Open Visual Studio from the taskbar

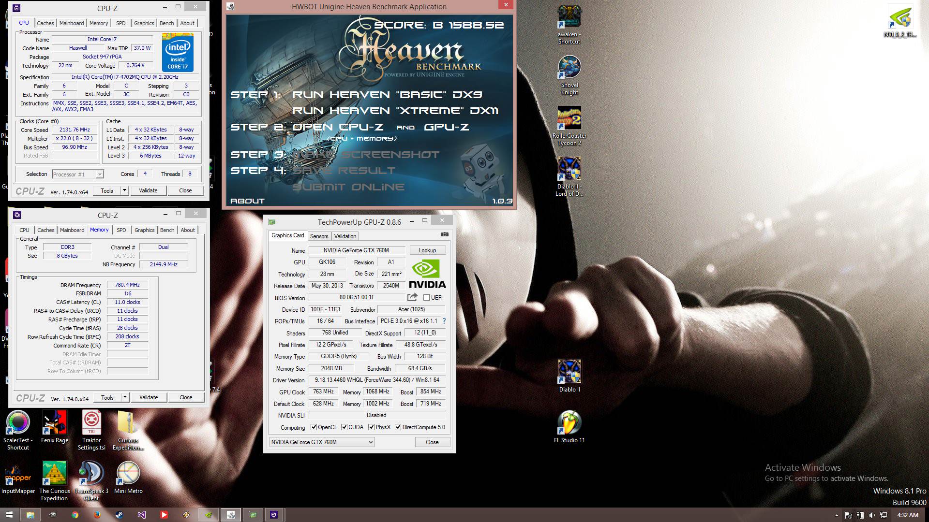coord(141,515)
